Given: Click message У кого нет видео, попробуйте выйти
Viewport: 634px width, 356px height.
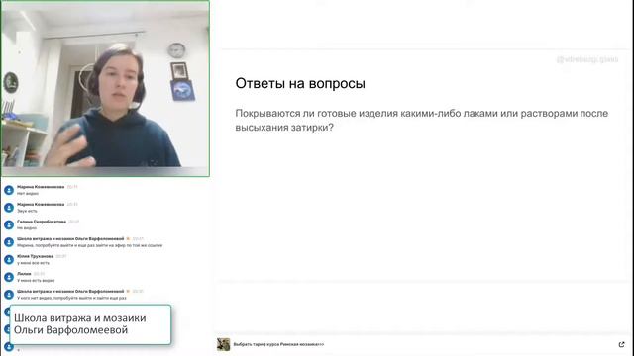Looking at the screenshot, I should [x=71, y=298].
